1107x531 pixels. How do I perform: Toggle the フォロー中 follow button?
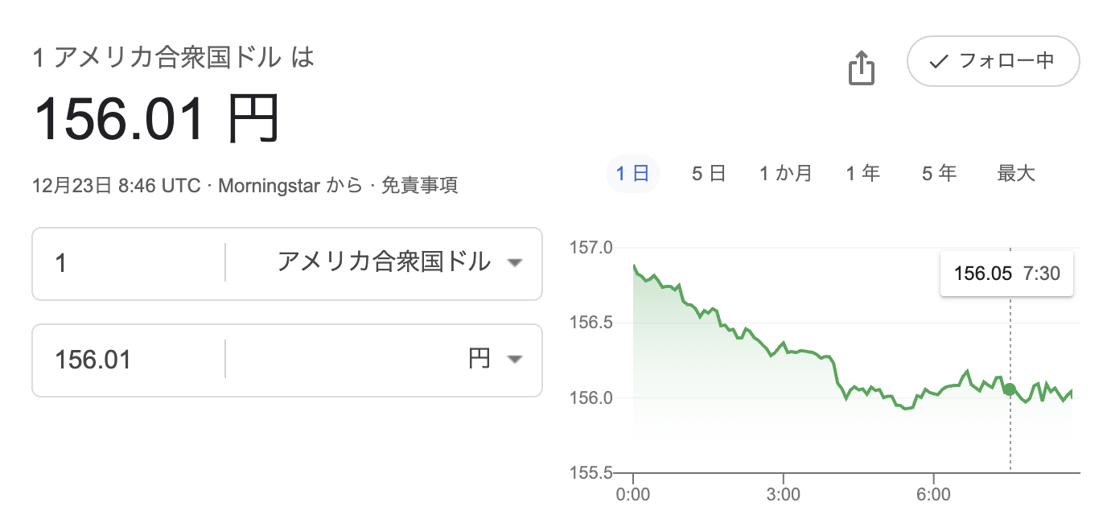point(993,61)
